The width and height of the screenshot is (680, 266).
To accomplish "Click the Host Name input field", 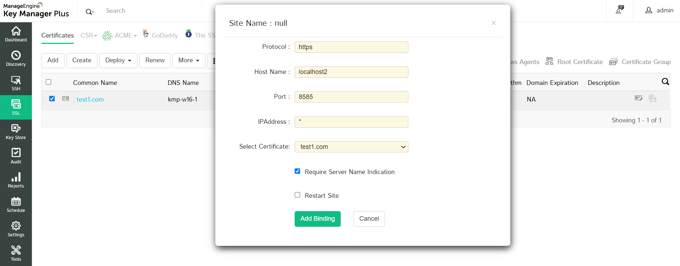I will coord(351,72).
